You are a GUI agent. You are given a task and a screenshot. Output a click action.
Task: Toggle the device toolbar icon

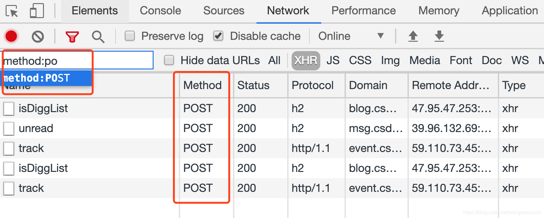click(x=36, y=10)
